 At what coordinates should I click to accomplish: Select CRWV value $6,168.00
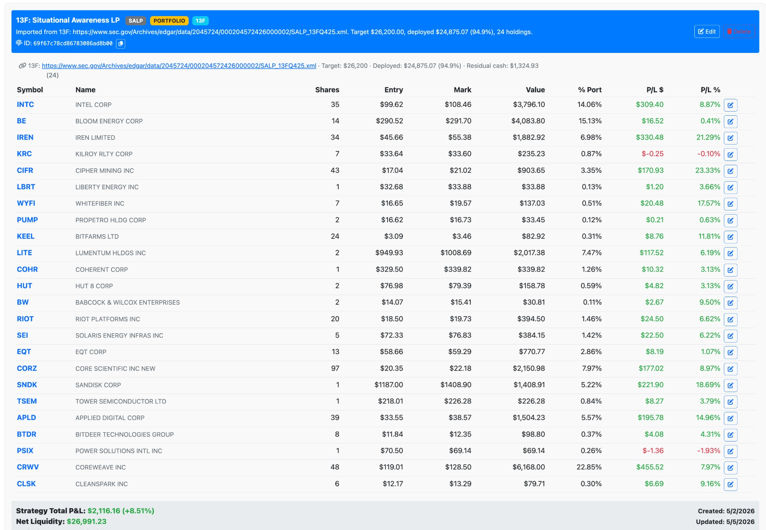tap(529, 467)
